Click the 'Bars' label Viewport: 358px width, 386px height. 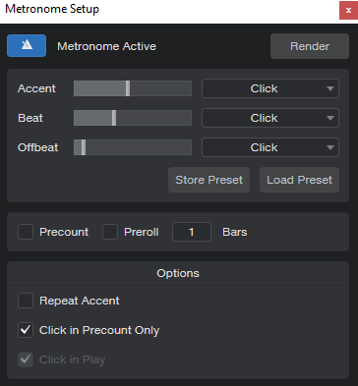click(235, 232)
